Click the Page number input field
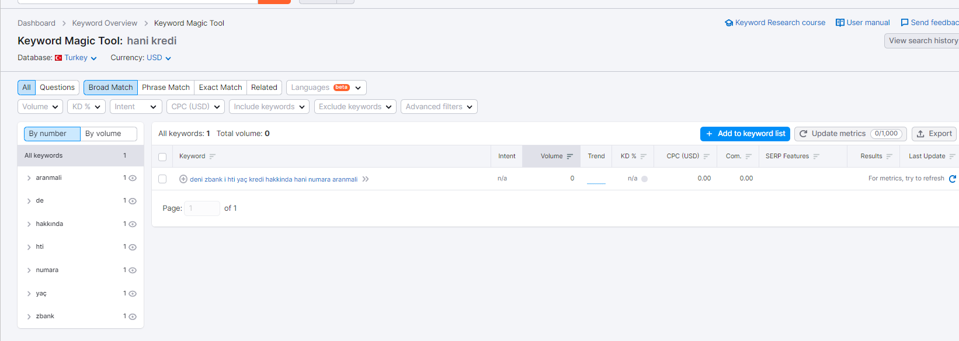Viewport: 959px width, 341px height. 202,208
